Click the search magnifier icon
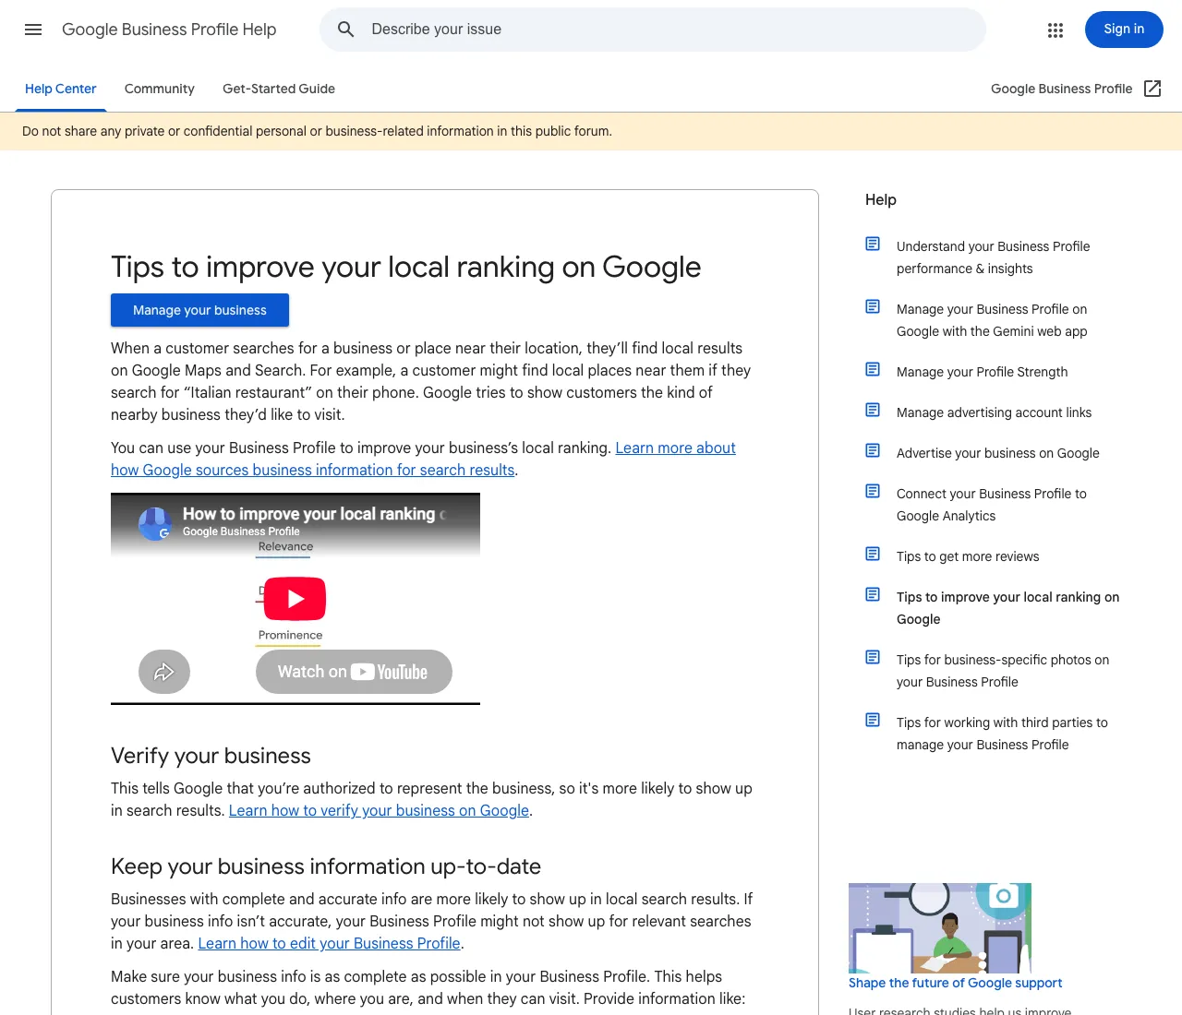 [346, 30]
